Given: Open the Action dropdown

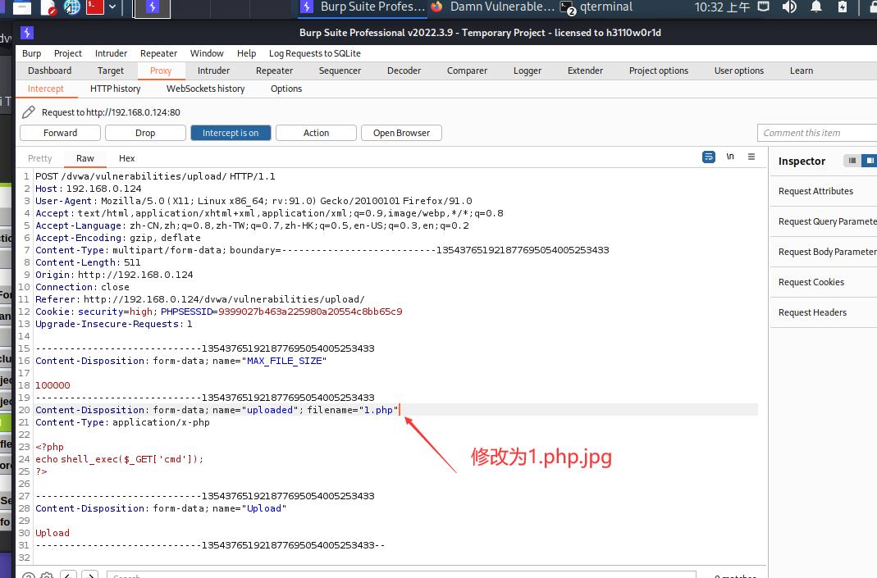Looking at the screenshot, I should 316,132.
